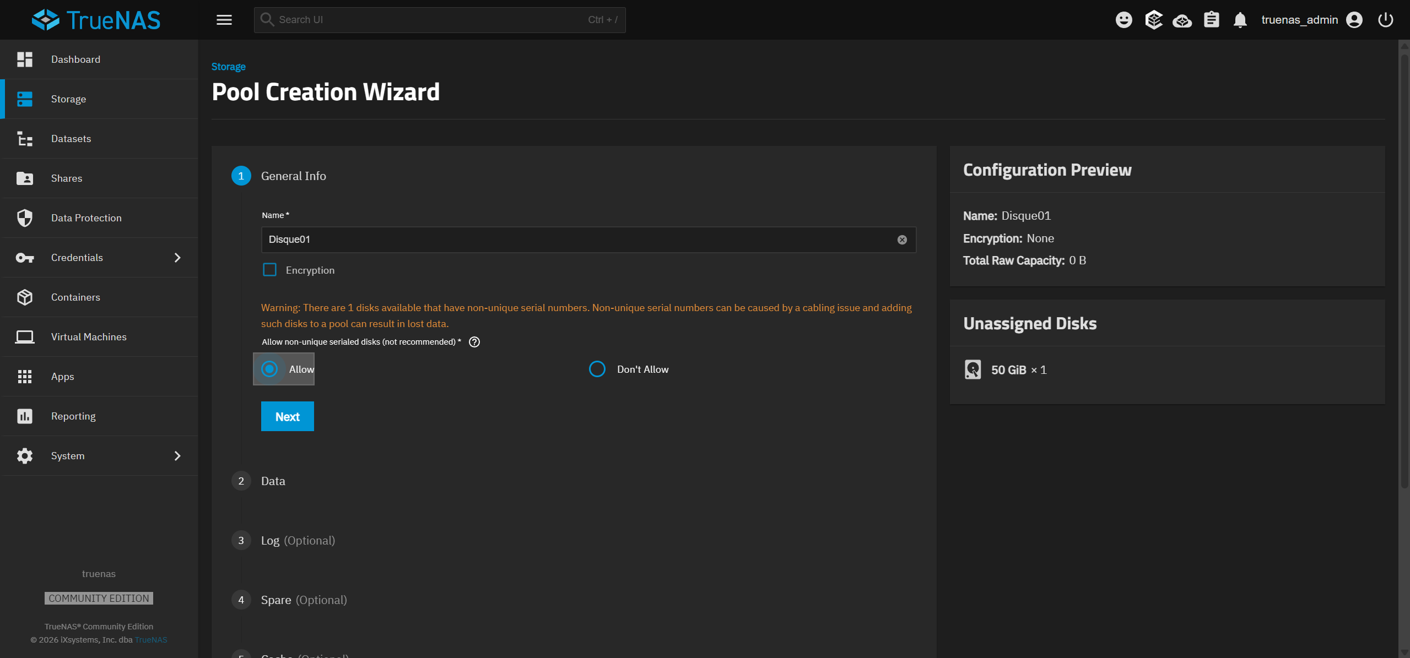Click the Unassigned Disks heading

pos(1030,324)
